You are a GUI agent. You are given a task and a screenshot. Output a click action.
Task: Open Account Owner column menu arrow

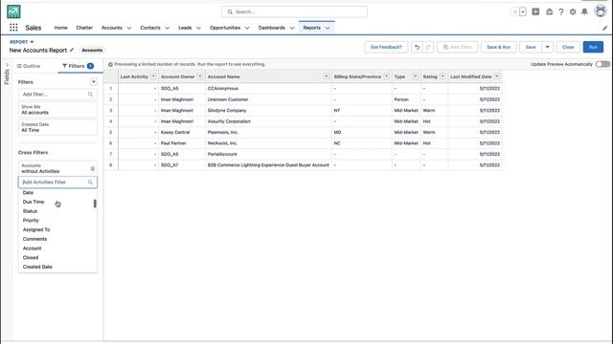[x=200, y=76]
